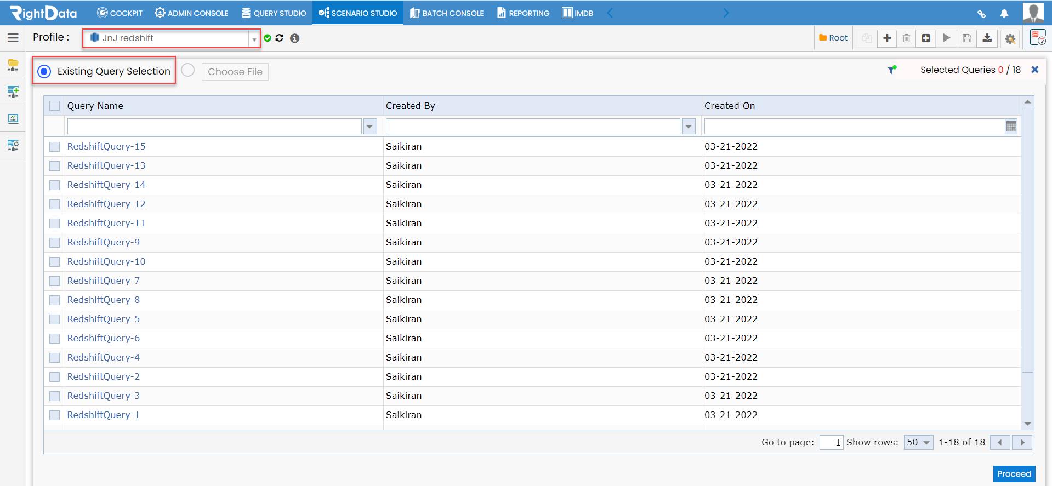Click the plus add toolbar icon

pyautogui.click(x=887, y=38)
